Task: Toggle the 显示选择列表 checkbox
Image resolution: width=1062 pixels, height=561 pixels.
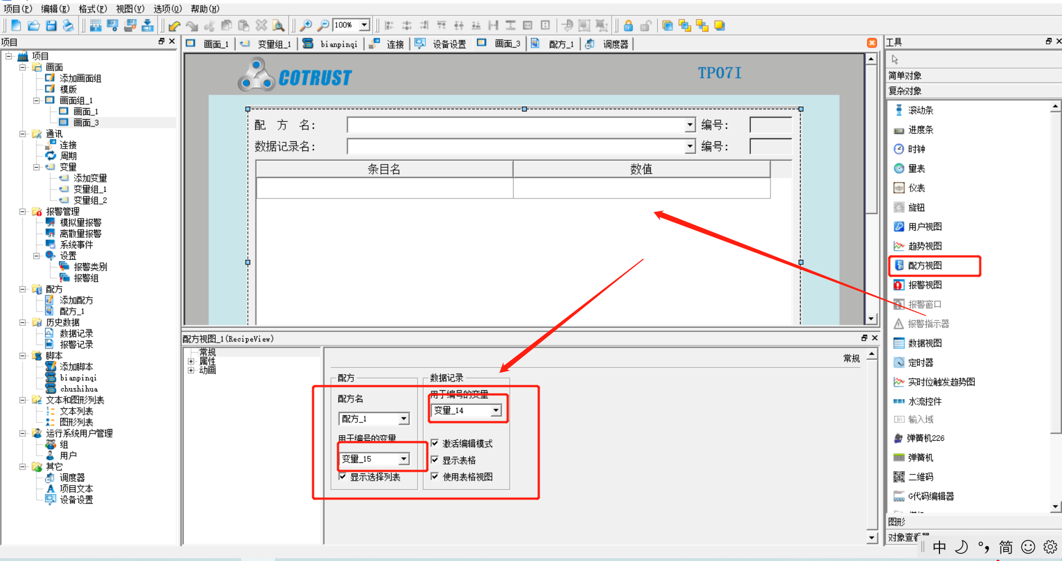Action: [343, 477]
